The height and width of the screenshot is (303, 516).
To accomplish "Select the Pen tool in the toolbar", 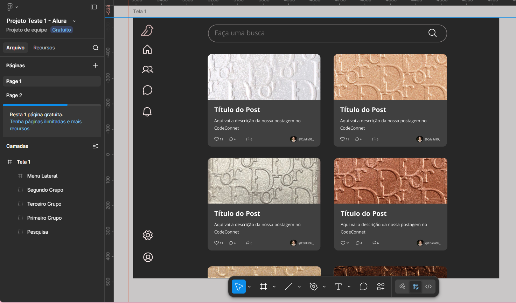I will click(x=313, y=287).
